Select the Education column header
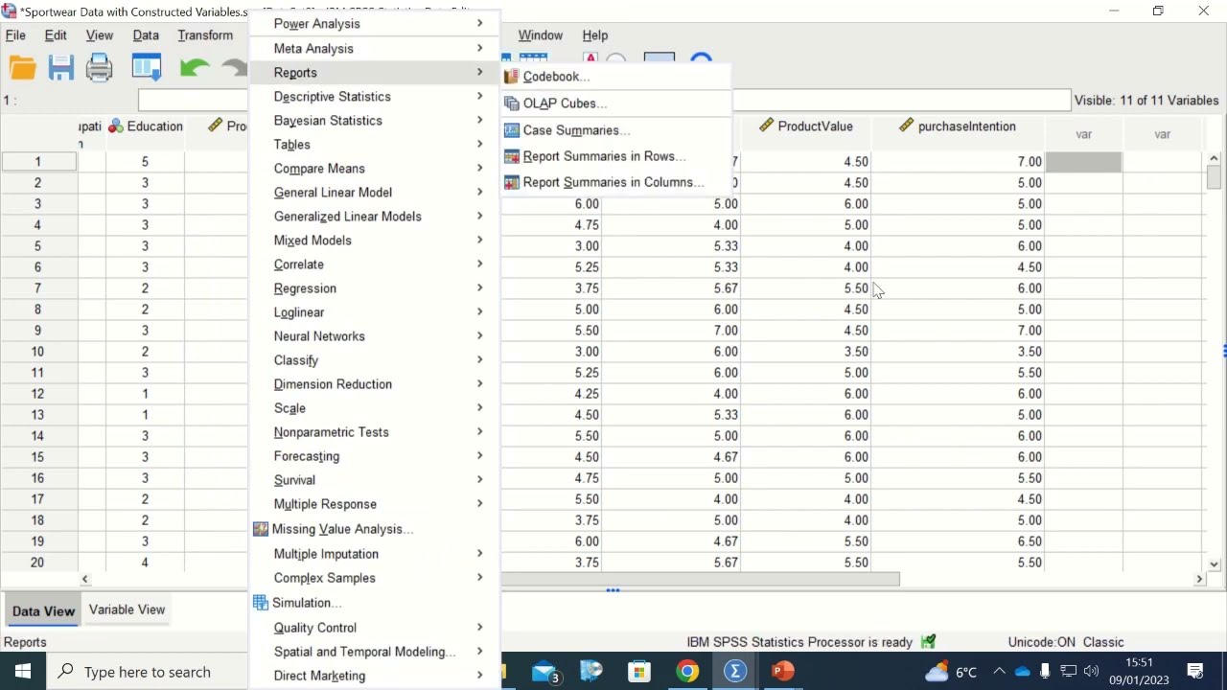The image size is (1227, 690). pos(145,126)
